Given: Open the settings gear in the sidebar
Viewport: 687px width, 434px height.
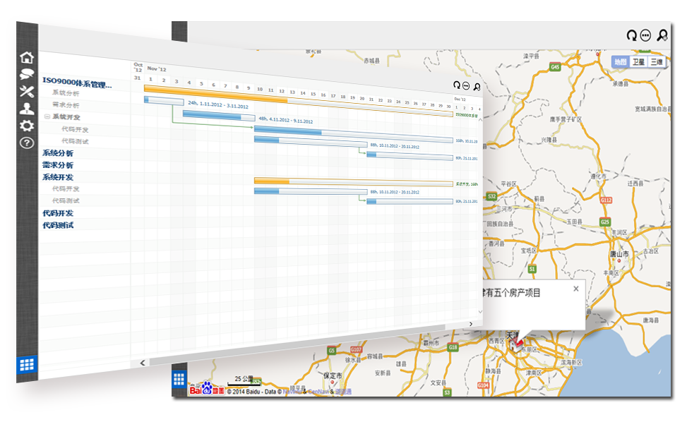Looking at the screenshot, I should point(27,126).
